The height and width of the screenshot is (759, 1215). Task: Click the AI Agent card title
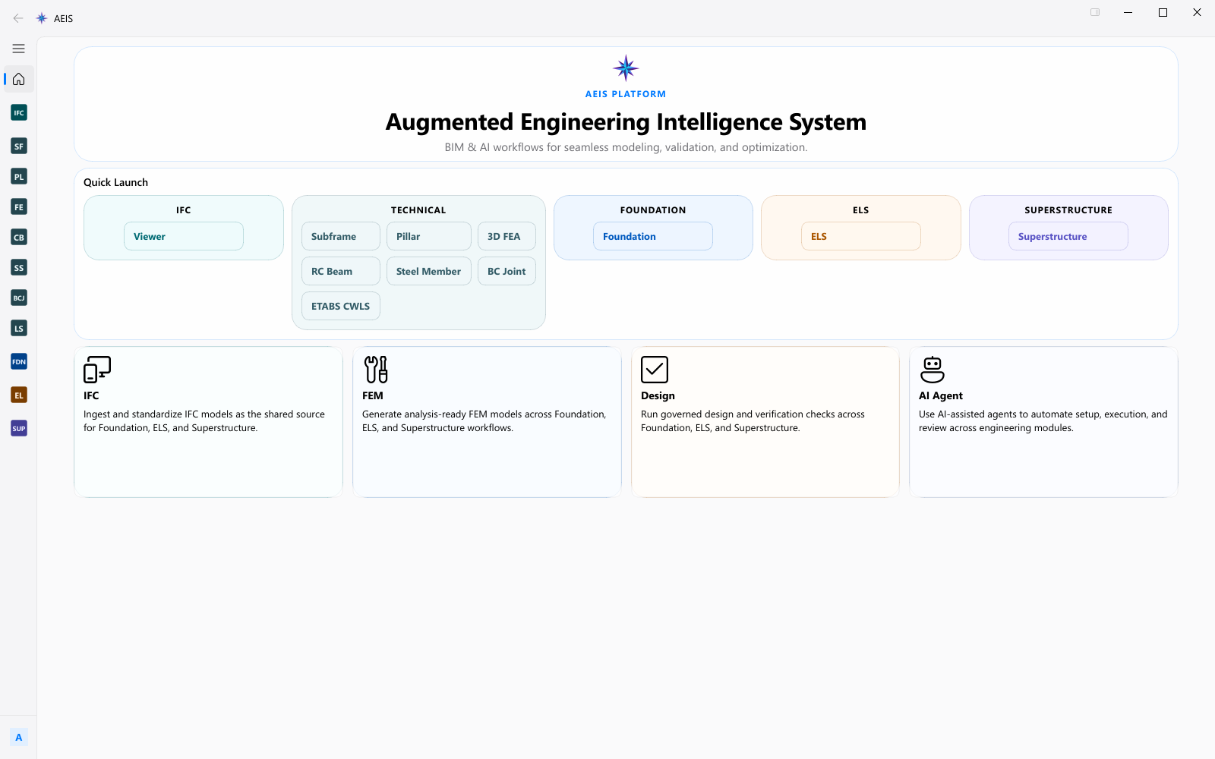[941, 395]
